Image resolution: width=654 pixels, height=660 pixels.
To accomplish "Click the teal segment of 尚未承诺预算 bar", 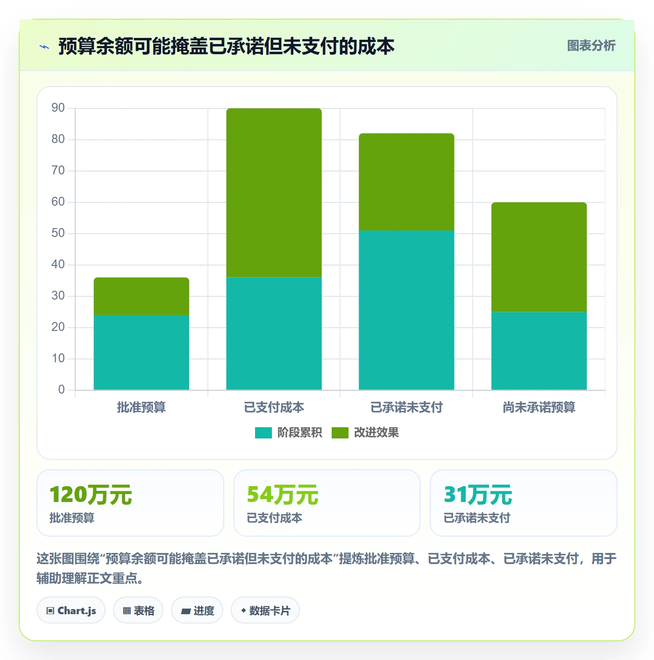I will click(x=539, y=351).
